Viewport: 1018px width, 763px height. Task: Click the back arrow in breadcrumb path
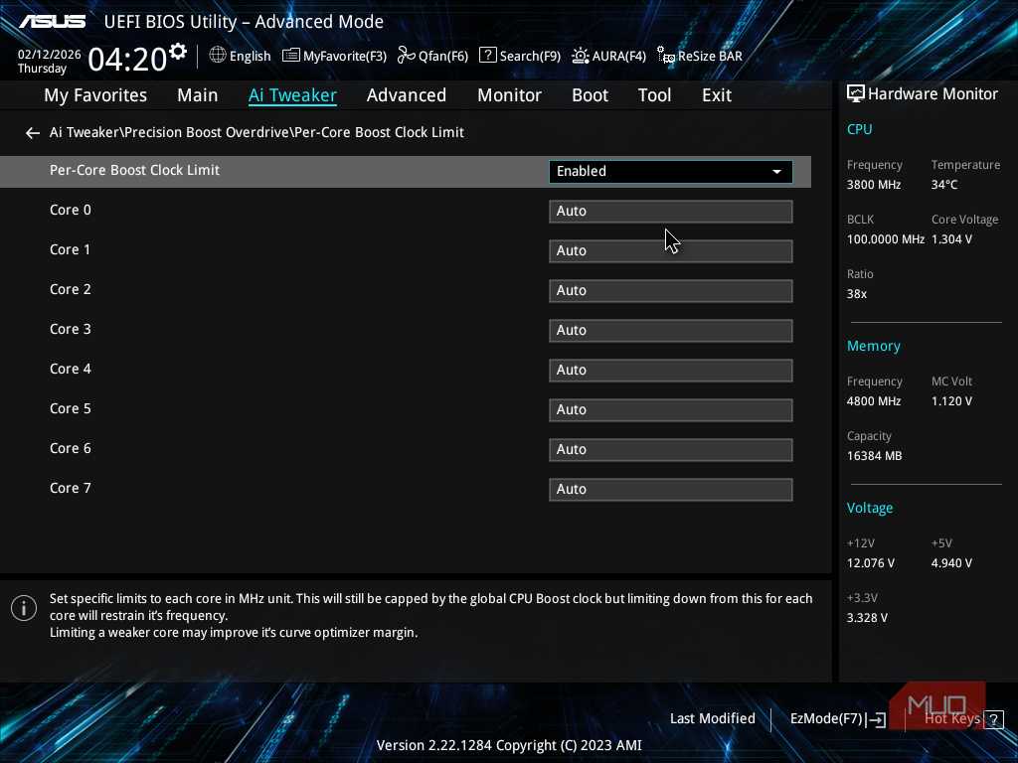tap(33, 133)
